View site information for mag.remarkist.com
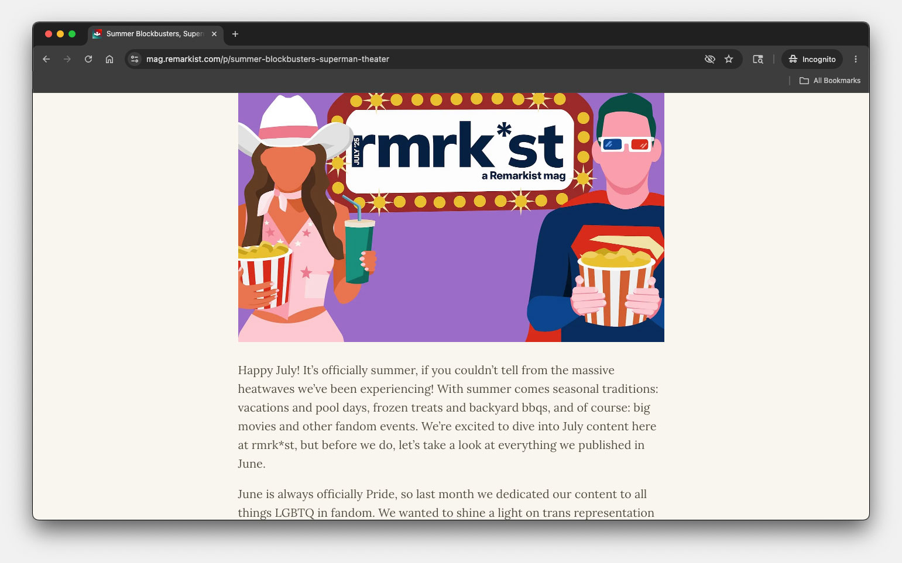This screenshot has width=902, height=563. (135, 59)
